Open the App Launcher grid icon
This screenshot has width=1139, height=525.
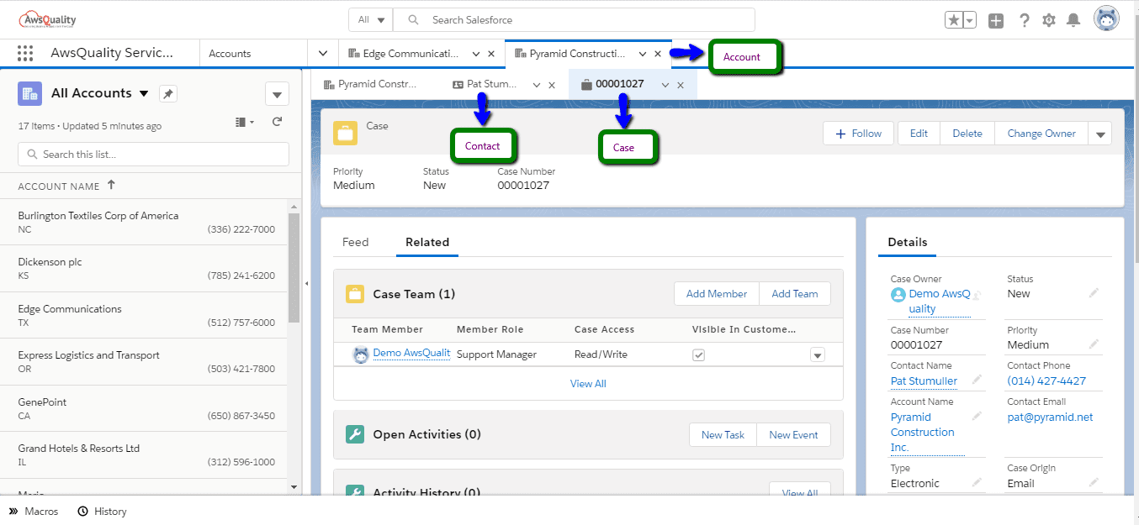click(x=25, y=53)
